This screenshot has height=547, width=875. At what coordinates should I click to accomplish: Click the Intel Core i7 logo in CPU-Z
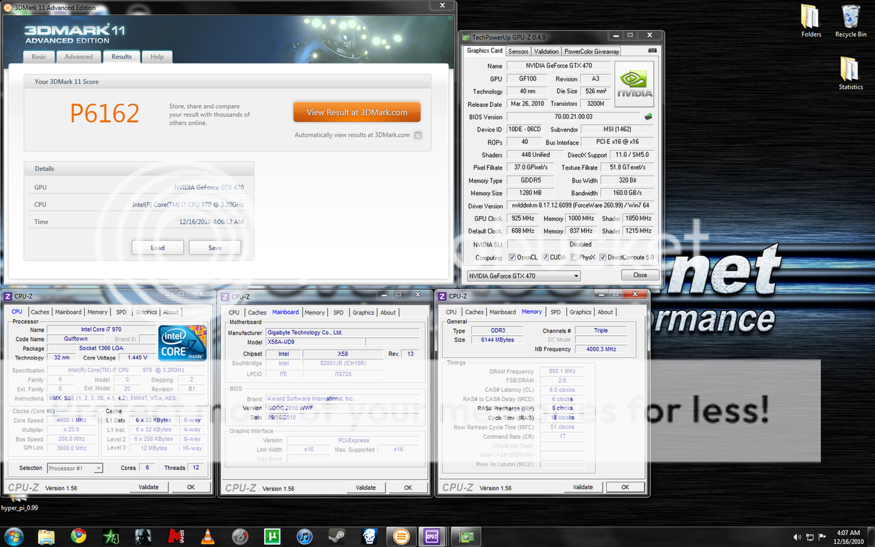pyautogui.click(x=183, y=343)
